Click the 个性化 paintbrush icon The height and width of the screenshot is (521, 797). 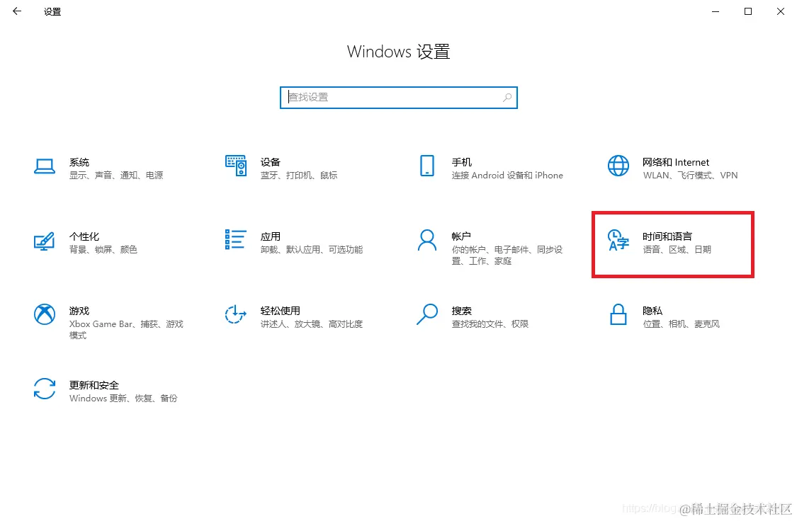pyautogui.click(x=44, y=241)
